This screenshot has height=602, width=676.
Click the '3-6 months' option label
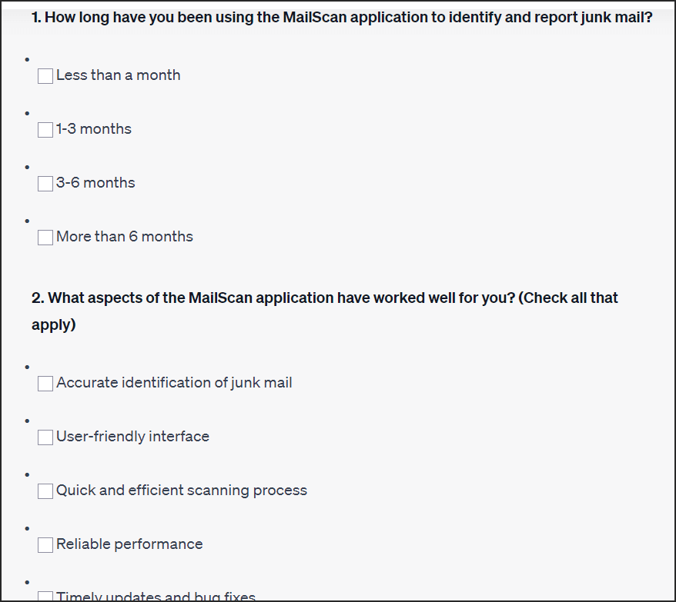(x=95, y=182)
